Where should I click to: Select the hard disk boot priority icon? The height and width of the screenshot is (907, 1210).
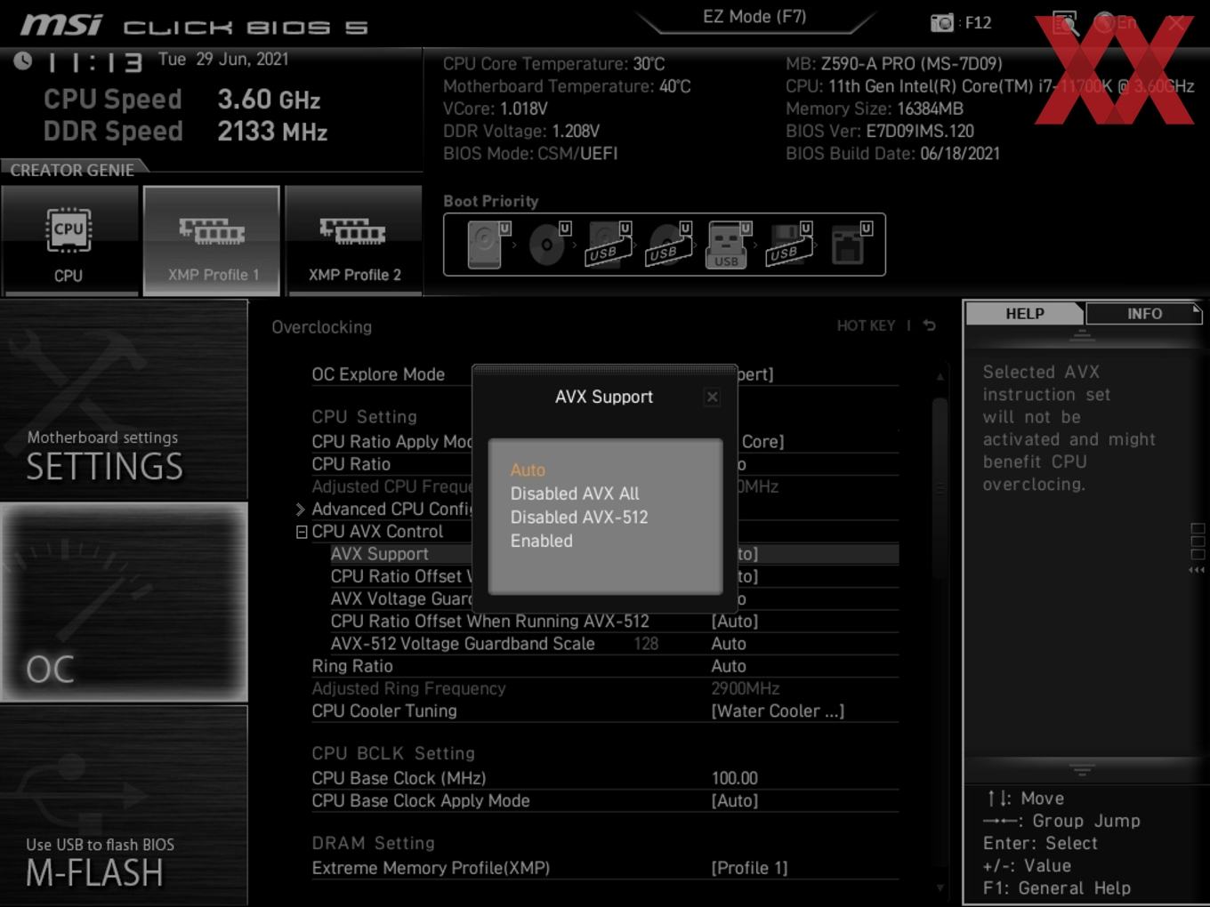486,245
